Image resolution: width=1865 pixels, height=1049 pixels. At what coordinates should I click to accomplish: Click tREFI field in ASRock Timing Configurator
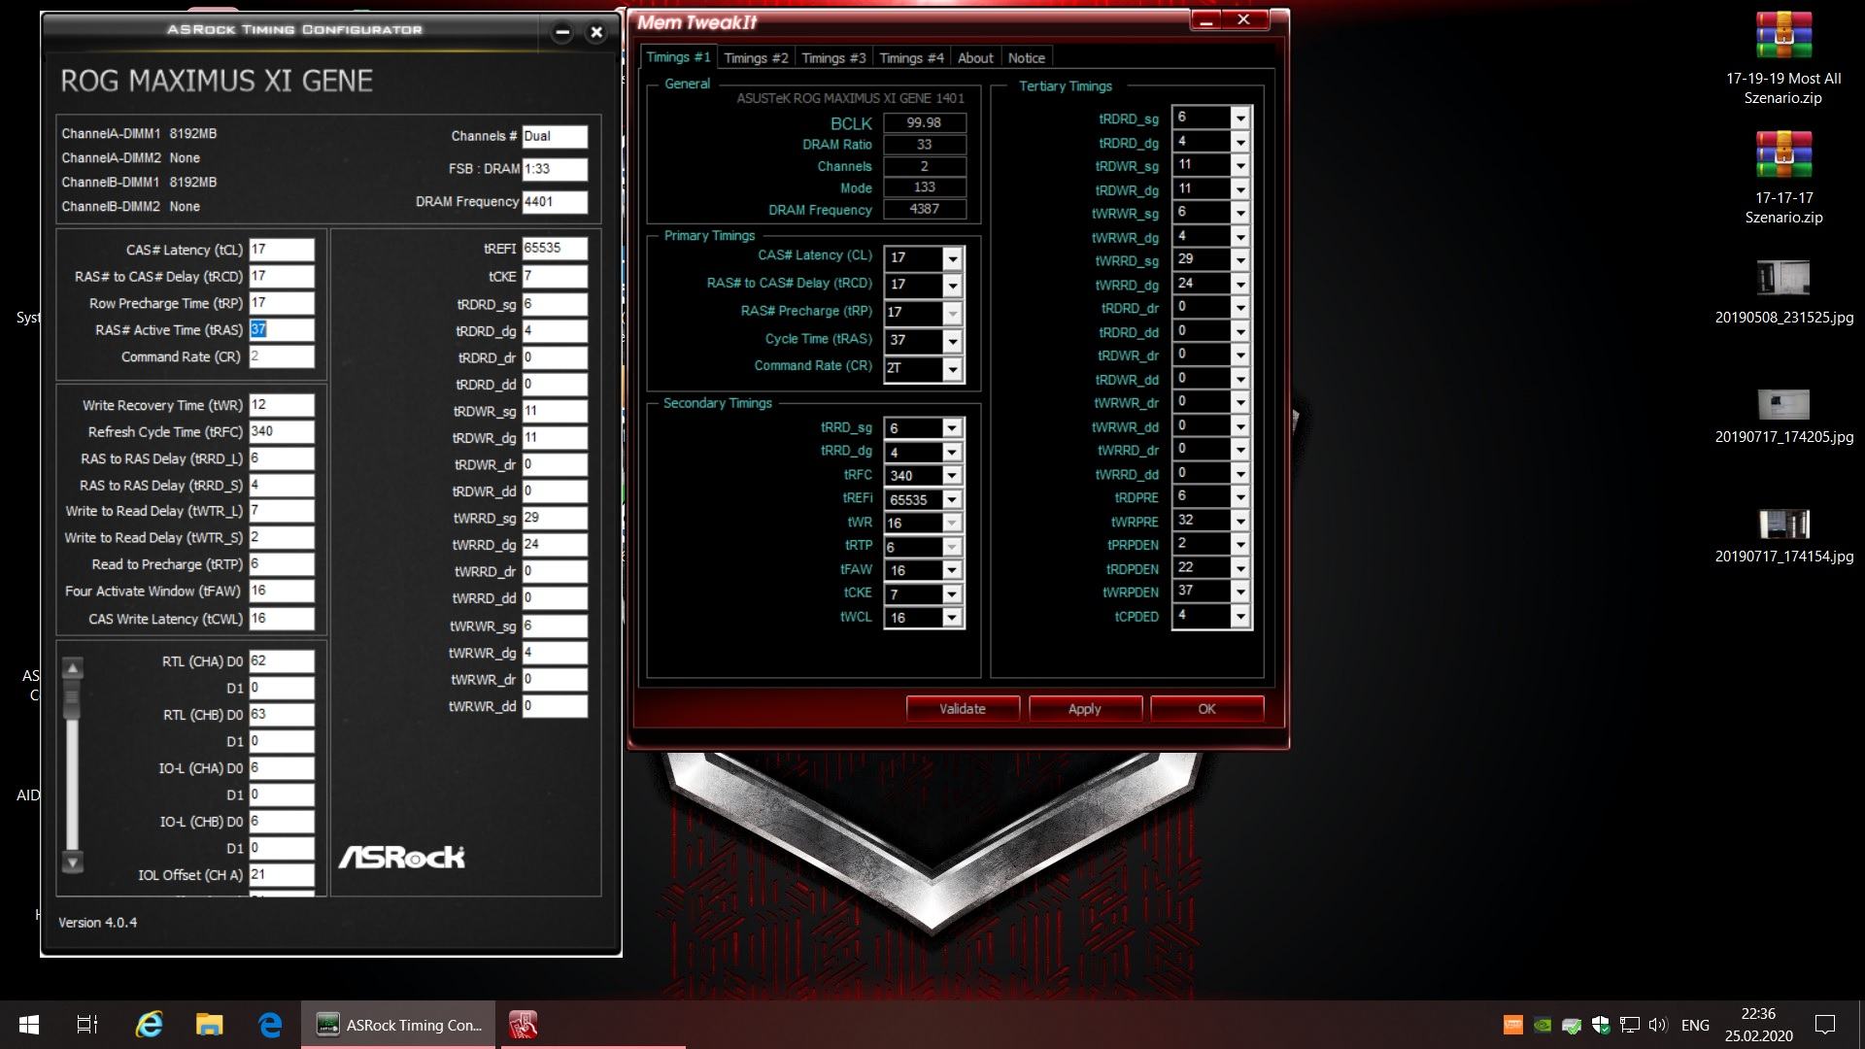(x=555, y=249)
